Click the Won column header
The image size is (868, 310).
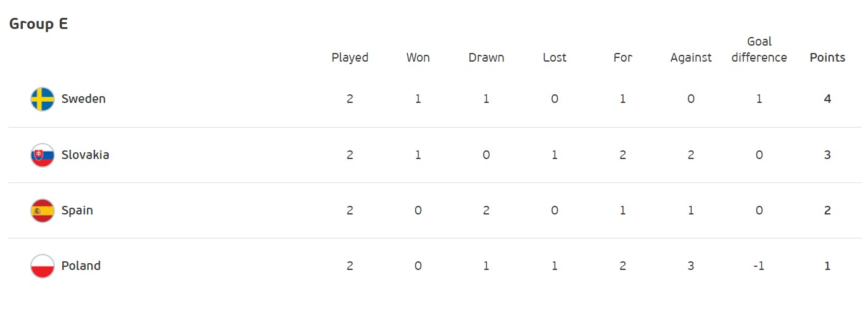(418, 57)
